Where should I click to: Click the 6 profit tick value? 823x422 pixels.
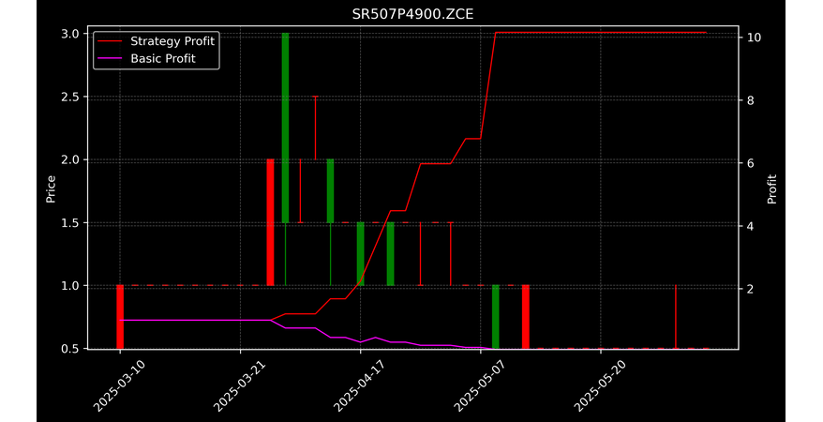point(750,163)
